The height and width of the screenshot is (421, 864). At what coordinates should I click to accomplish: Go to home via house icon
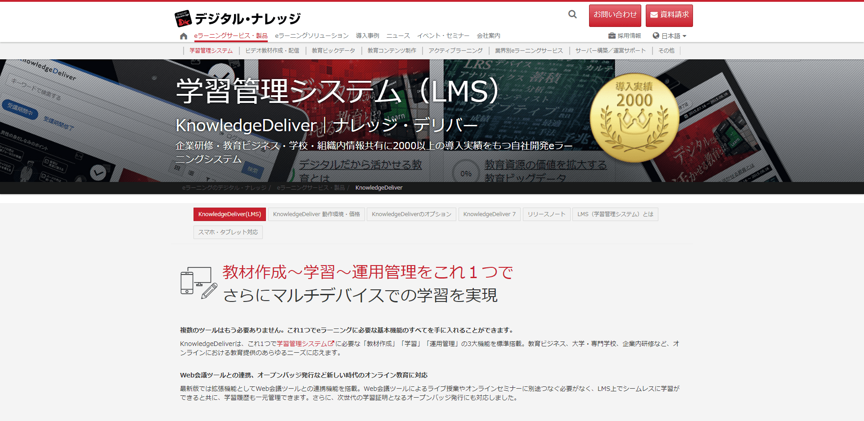click(x=184, y=36)
